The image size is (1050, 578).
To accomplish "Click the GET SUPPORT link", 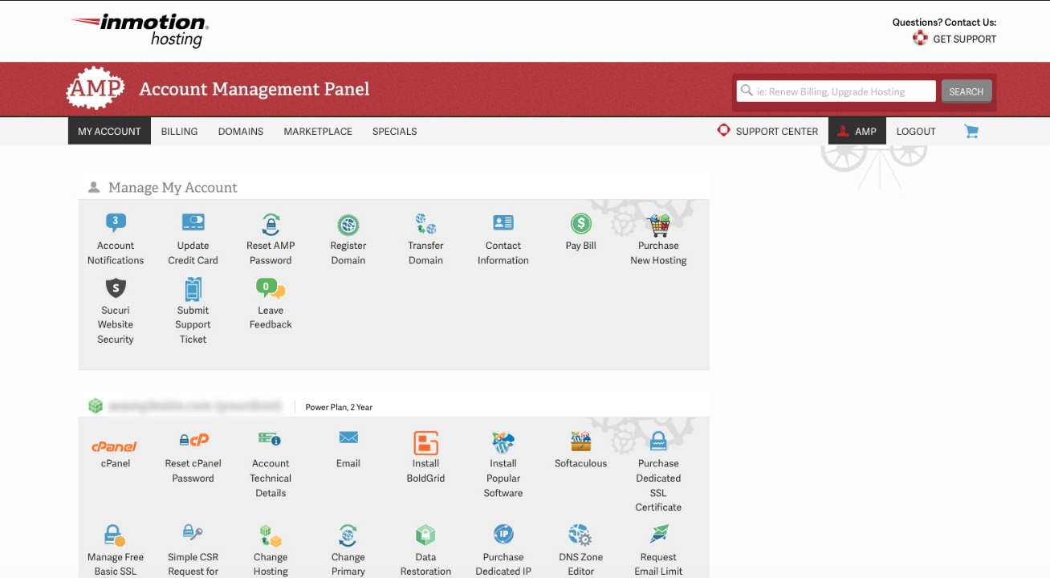I will coord(954,39).
